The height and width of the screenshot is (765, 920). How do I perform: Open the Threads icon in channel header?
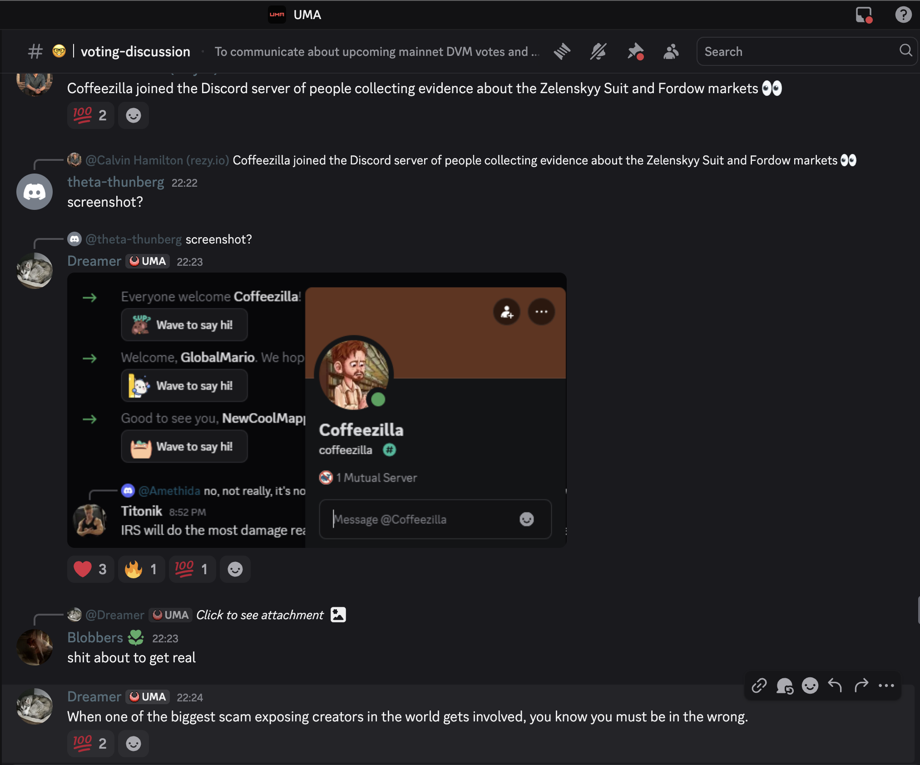tap(562, 51)
